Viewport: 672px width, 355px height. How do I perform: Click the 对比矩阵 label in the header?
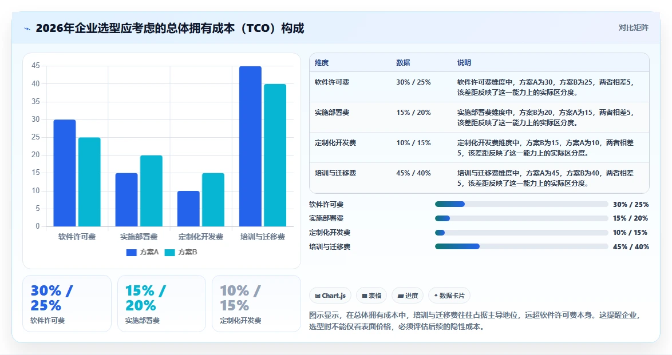(x=633, y=28)
